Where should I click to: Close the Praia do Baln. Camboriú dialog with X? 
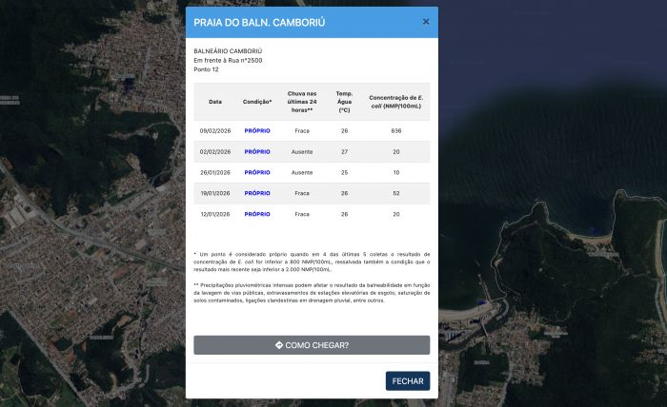[426, 22]
